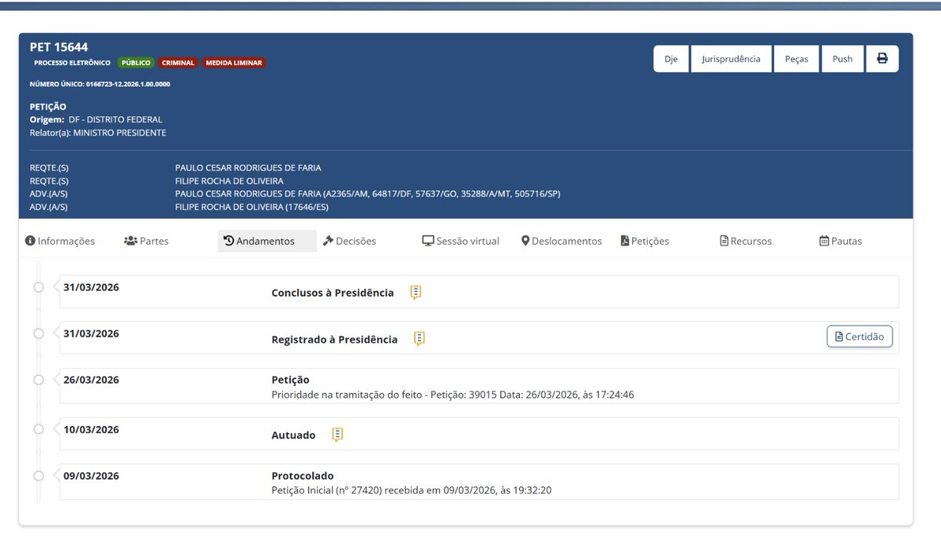Switch to the Deslocamentos tab
The height and width of the screenshot is (543, 941).
[561, 241]
